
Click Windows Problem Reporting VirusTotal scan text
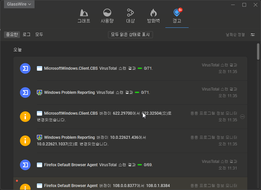tap(97, 93)
